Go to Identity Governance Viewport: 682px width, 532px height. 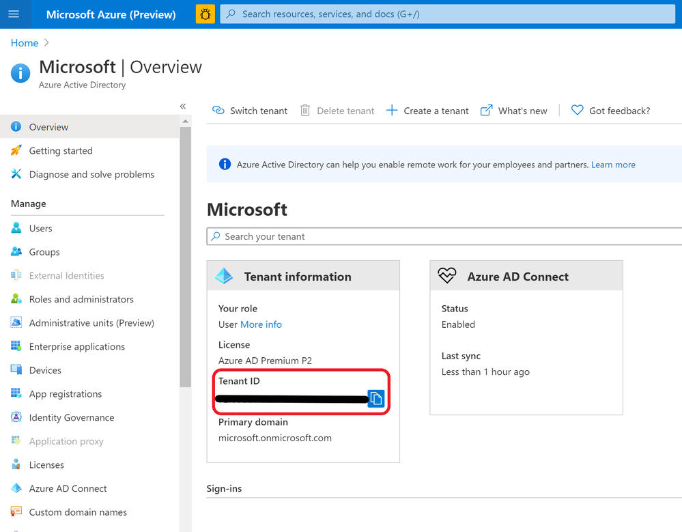[x=71, y=417]
